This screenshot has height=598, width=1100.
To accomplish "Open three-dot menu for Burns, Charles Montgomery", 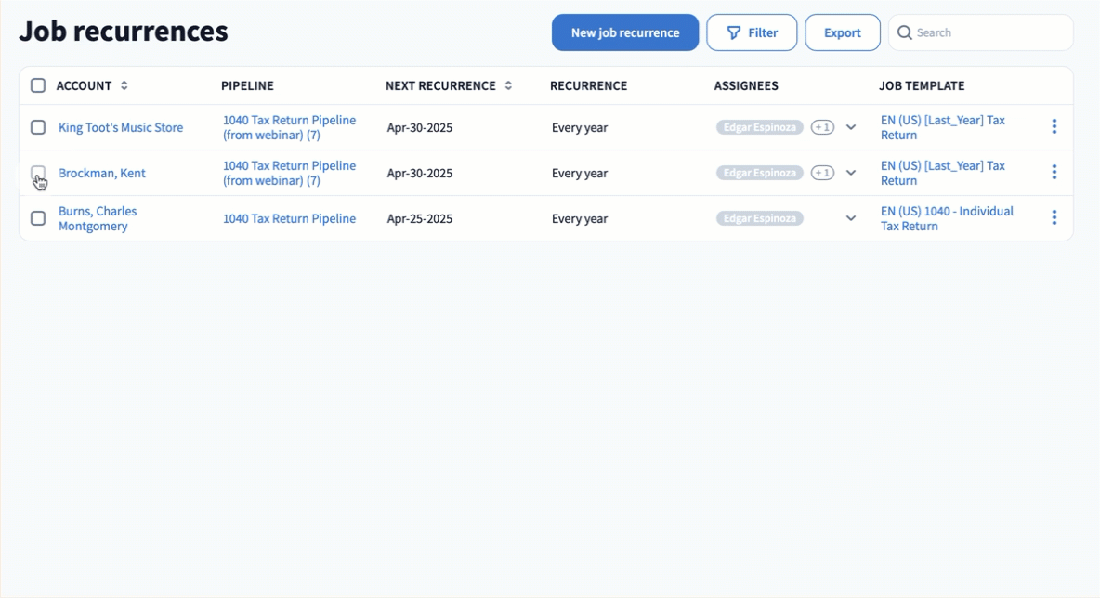I will pyautogui.click(x=1054, y=217).
